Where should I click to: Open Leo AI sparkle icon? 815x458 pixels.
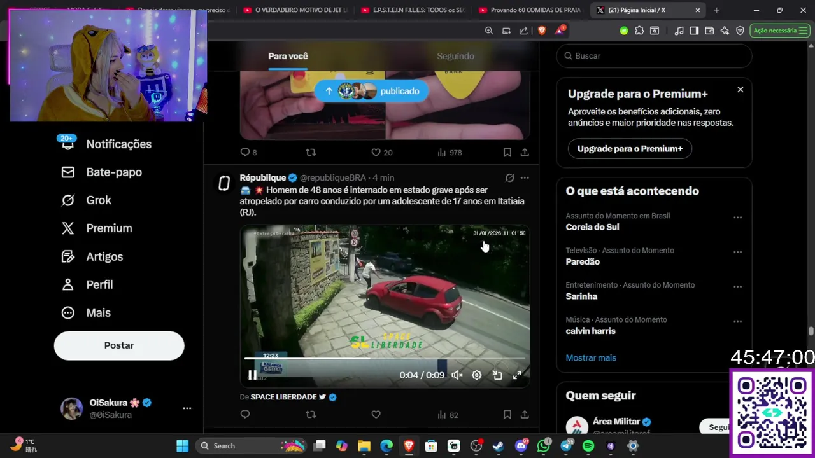725,31
